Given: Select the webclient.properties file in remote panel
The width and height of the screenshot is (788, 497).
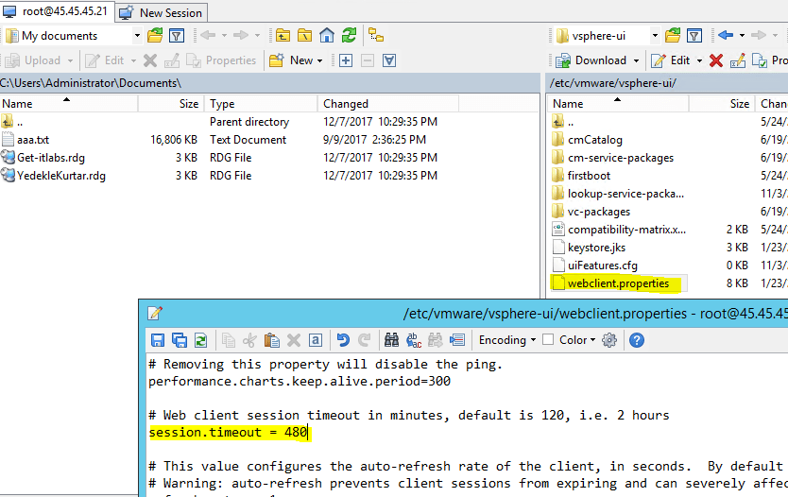Looking at the screenshot, I should (618, 283).
